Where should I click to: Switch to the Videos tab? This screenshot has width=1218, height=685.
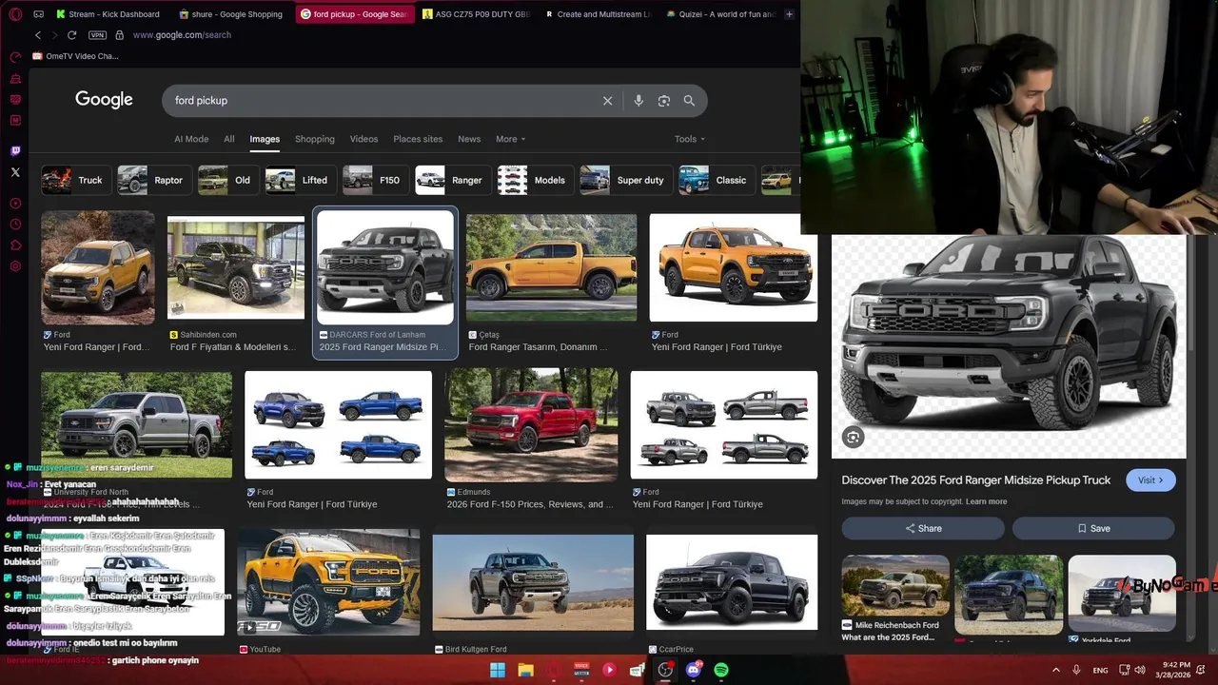tap(363, 139)
